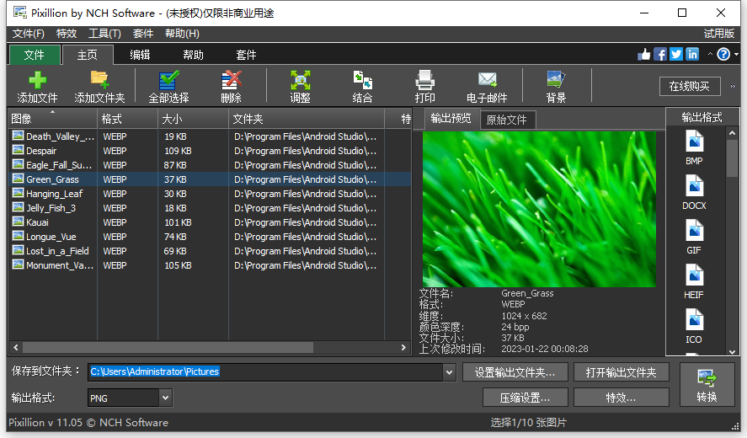The height and width of the screenshot is (438, 747).
Task: Click the output format panel scroll up arrow
Action: click(x=732, y=133)
